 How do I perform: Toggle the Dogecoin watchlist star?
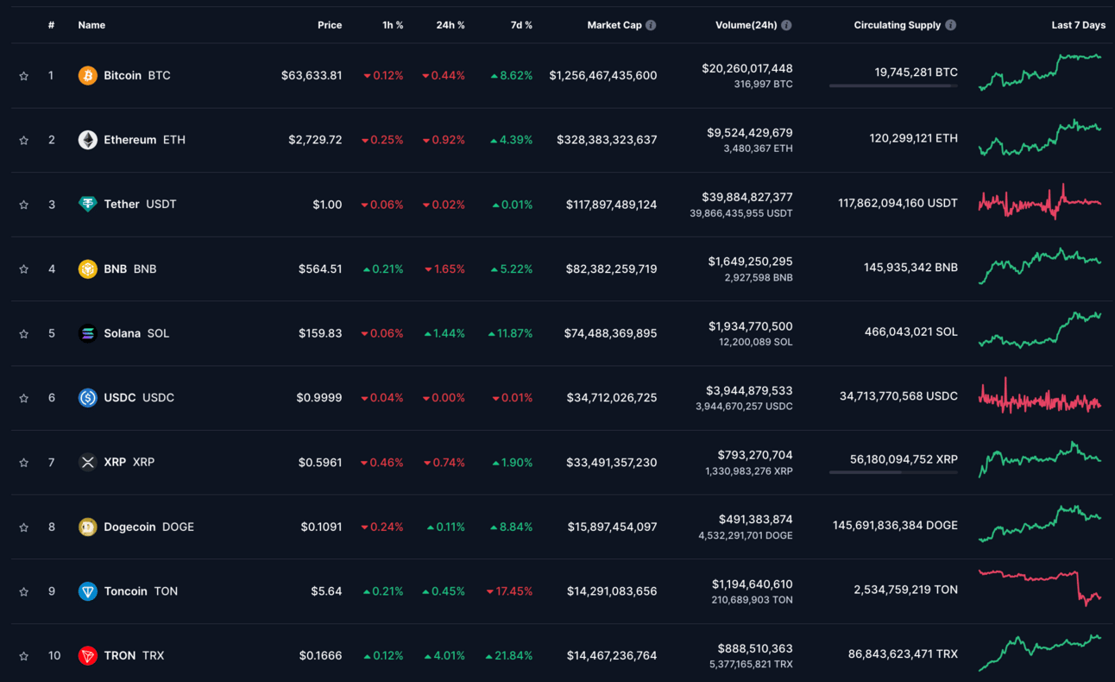click(24, 527)
